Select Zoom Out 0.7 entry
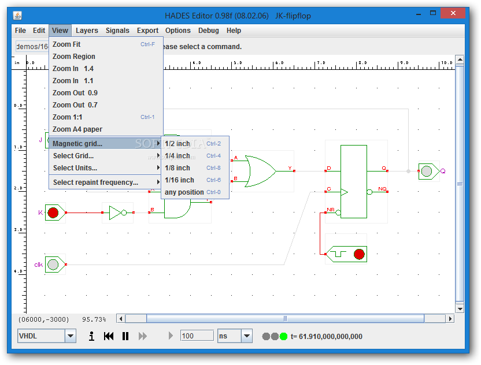 click(x=106, y=105)
